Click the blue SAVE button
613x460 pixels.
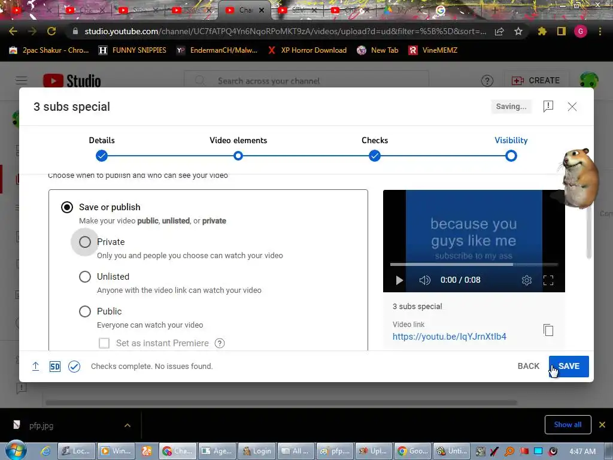click(569, 366)
